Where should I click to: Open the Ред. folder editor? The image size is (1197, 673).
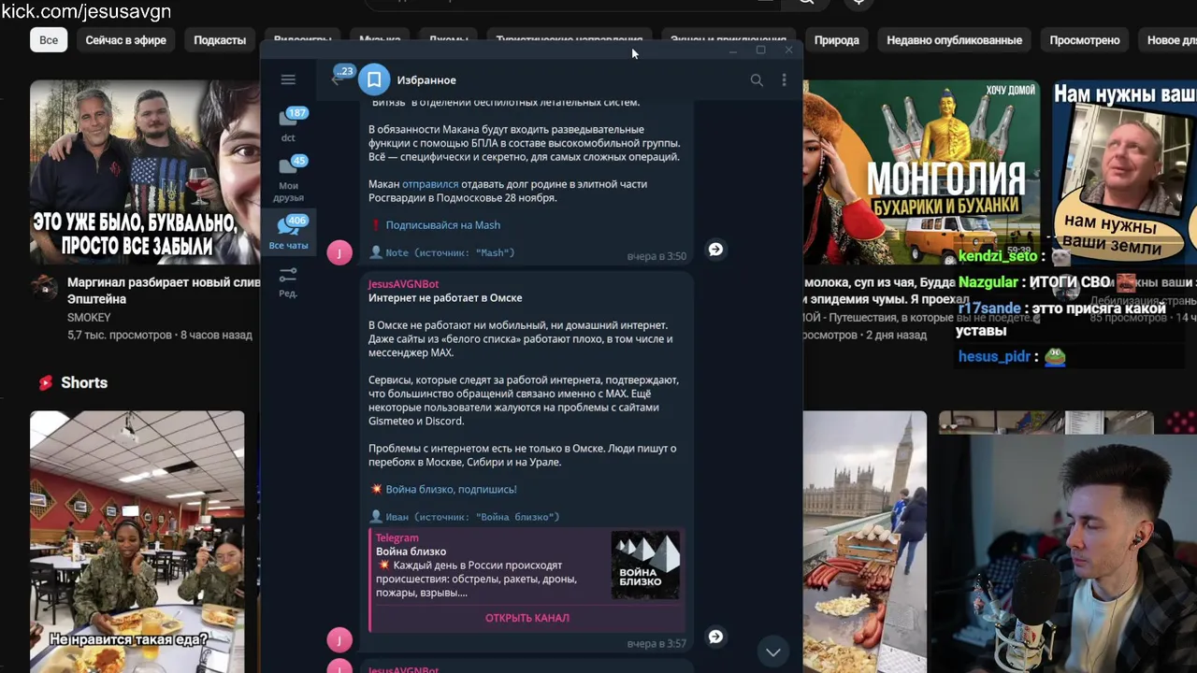click(x=288, y=281)
